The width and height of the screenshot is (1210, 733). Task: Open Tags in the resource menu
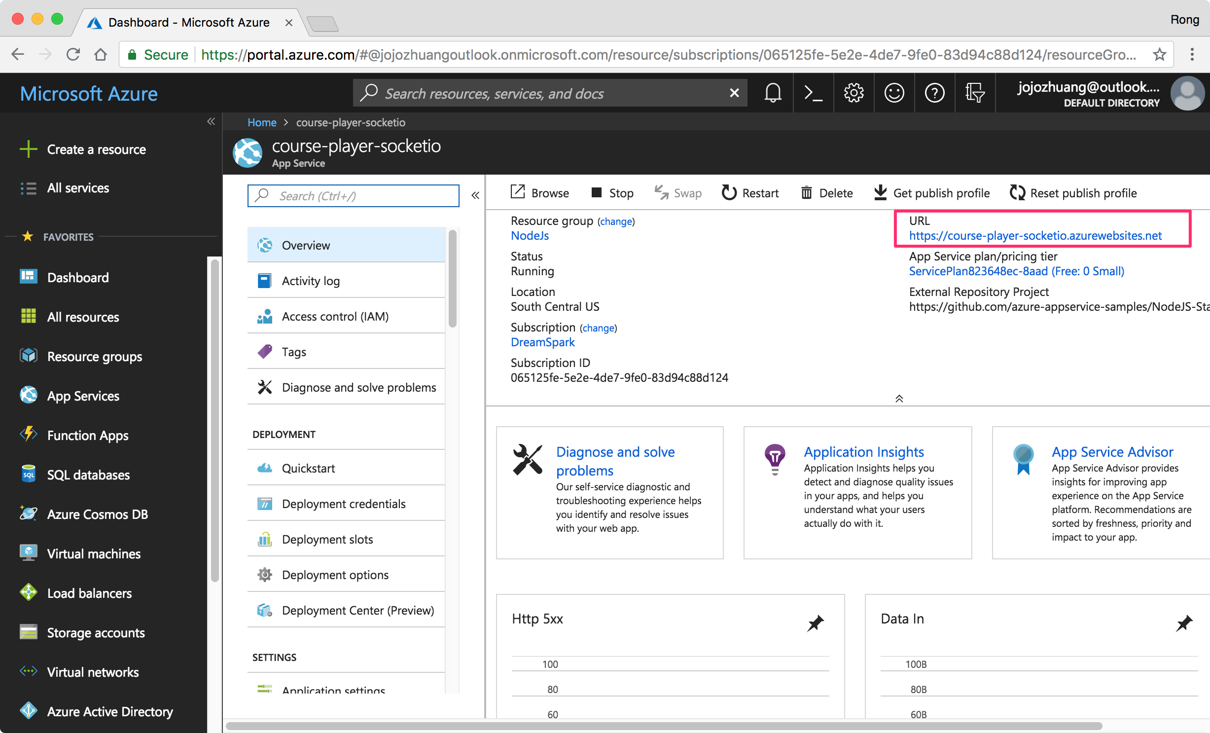coord(346,352)
